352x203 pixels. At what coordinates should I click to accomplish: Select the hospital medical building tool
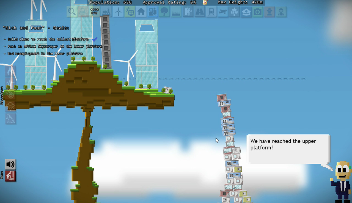(257, 12)
